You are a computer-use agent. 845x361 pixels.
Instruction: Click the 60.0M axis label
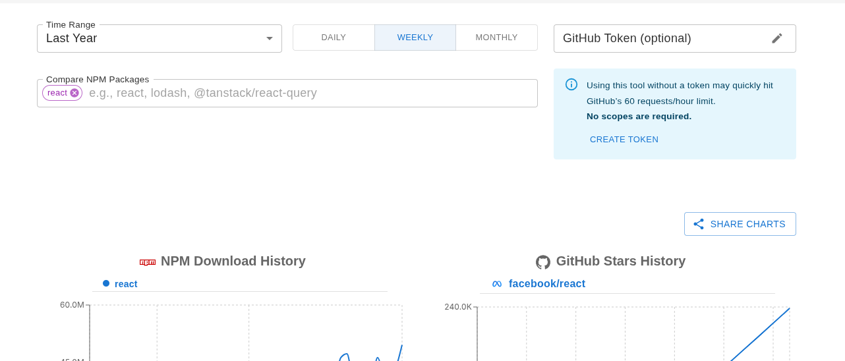point(72,305)
